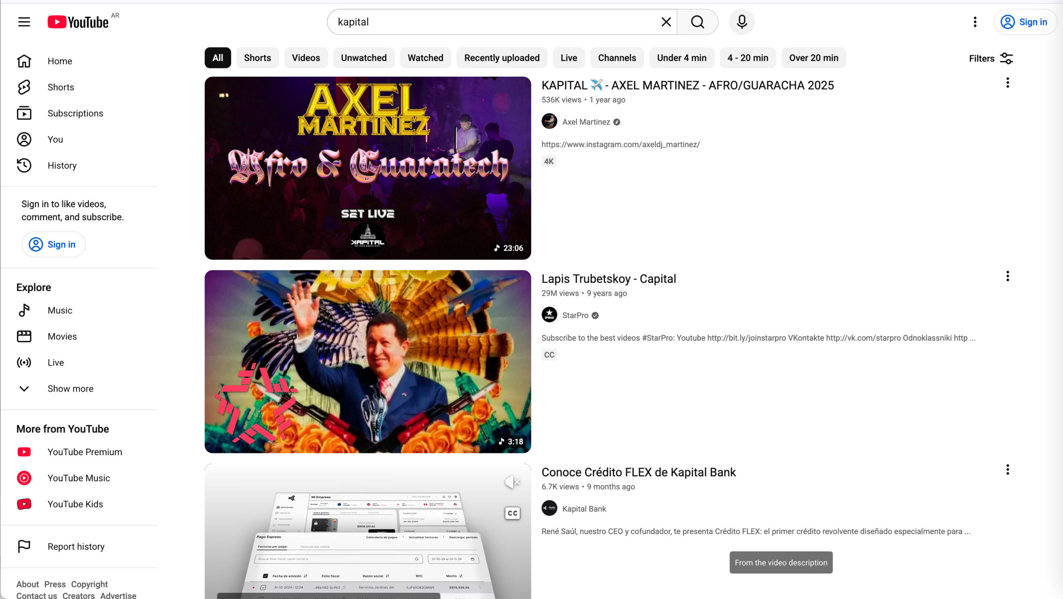
Task: Unmute the Kapital Bank video preview
Action: point(512,482)
